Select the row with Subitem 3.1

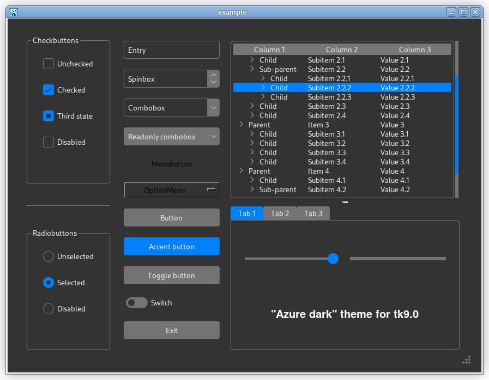pyautogui.click(x=342, y=134)
